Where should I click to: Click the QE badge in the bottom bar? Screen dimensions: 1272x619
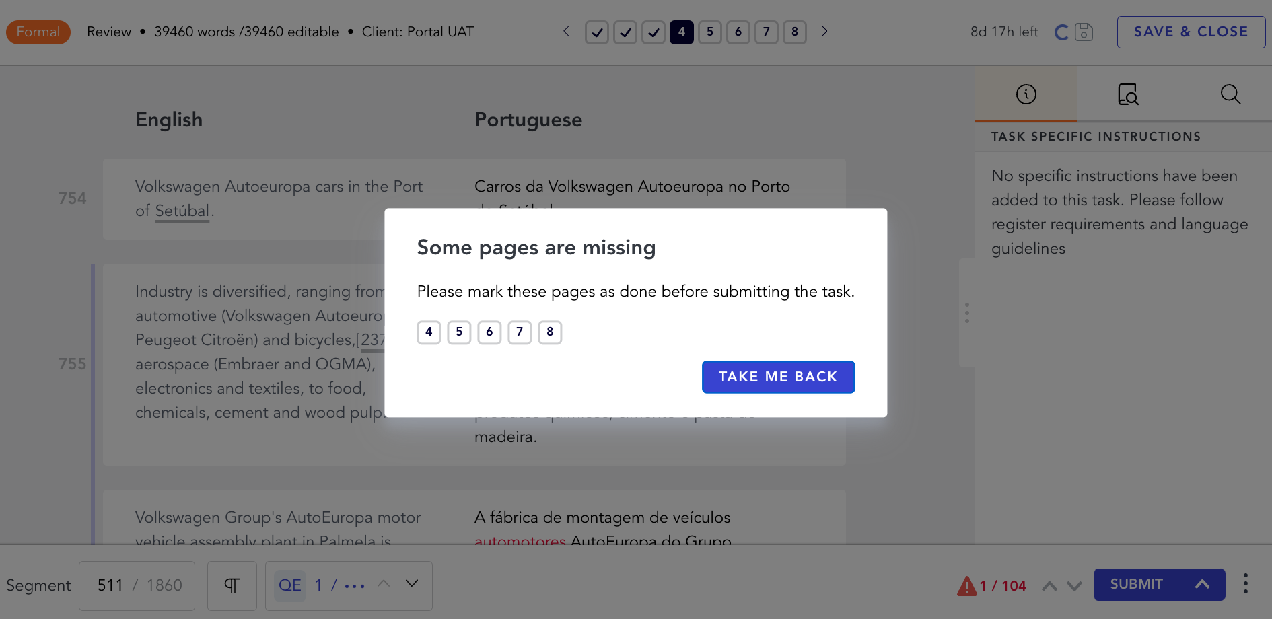[289, 585]
